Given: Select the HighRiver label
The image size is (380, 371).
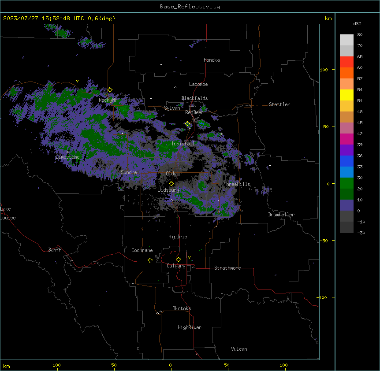Looking at the screenshot, I should tap(190, 327).
